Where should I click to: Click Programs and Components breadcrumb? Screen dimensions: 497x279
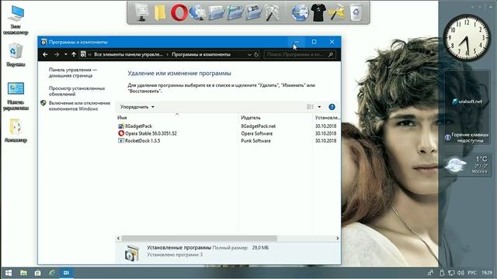[x=201, y=54]
